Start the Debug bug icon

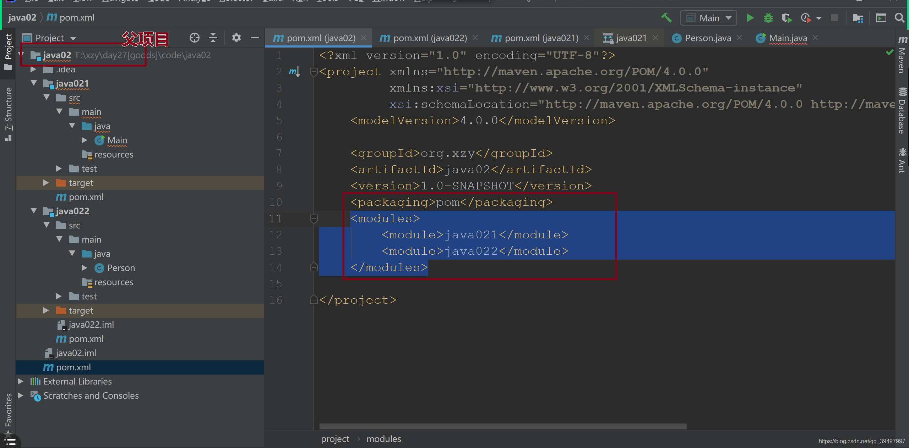tap(768, 18)
